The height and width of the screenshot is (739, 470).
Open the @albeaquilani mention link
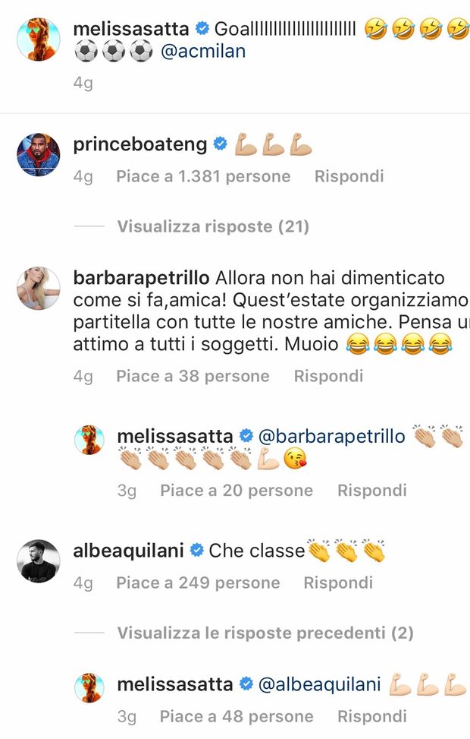[x=320, y=684]
